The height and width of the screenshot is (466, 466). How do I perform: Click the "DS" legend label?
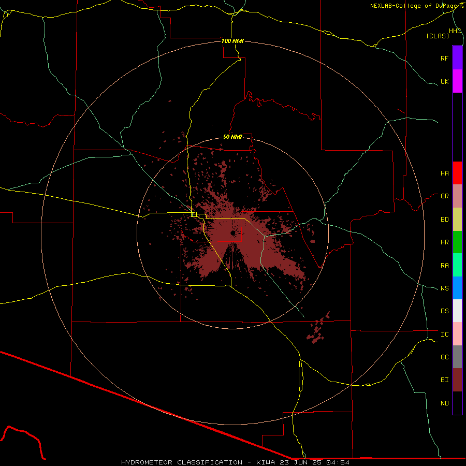[444, 311]
